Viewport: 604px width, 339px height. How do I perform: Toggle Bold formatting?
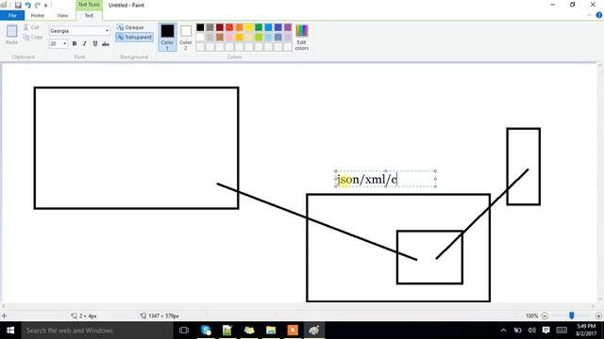(75, 43)
